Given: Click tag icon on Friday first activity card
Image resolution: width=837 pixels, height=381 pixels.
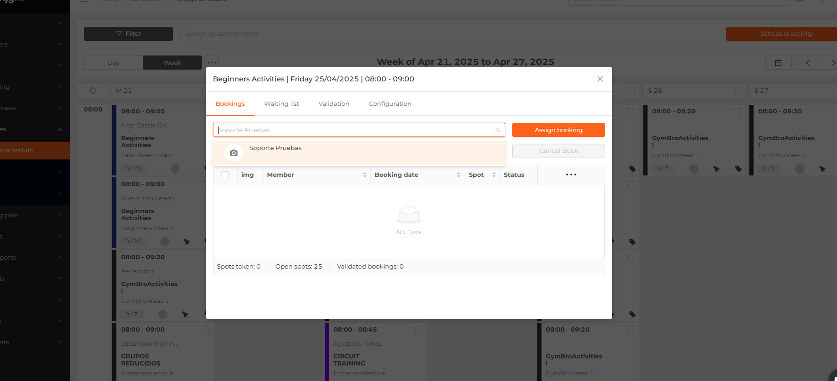Looking at the screenshot, I should 632,169.
